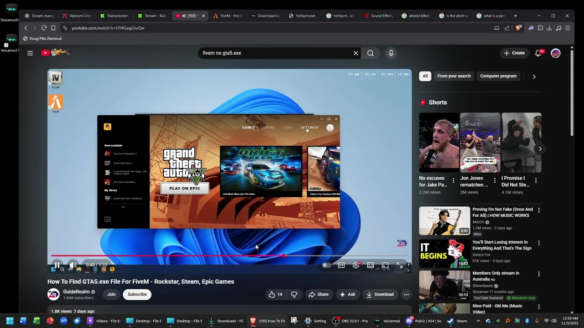Viewport: 584px width, 328px height.
Task: Reload the page in browser toolbar
Action: click(44, 28)
